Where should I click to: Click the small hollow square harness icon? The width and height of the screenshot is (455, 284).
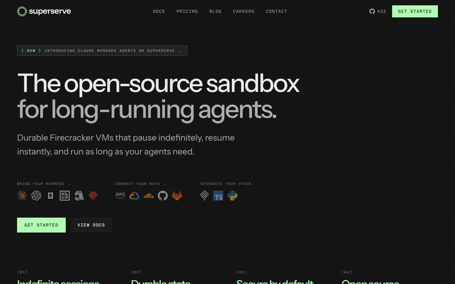click(x=50, y=196)
